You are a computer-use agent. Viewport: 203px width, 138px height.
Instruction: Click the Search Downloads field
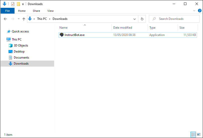tap(174, 19)
